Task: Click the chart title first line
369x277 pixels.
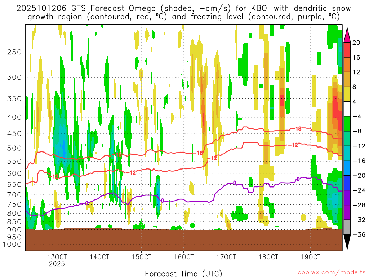Action: 183,9
